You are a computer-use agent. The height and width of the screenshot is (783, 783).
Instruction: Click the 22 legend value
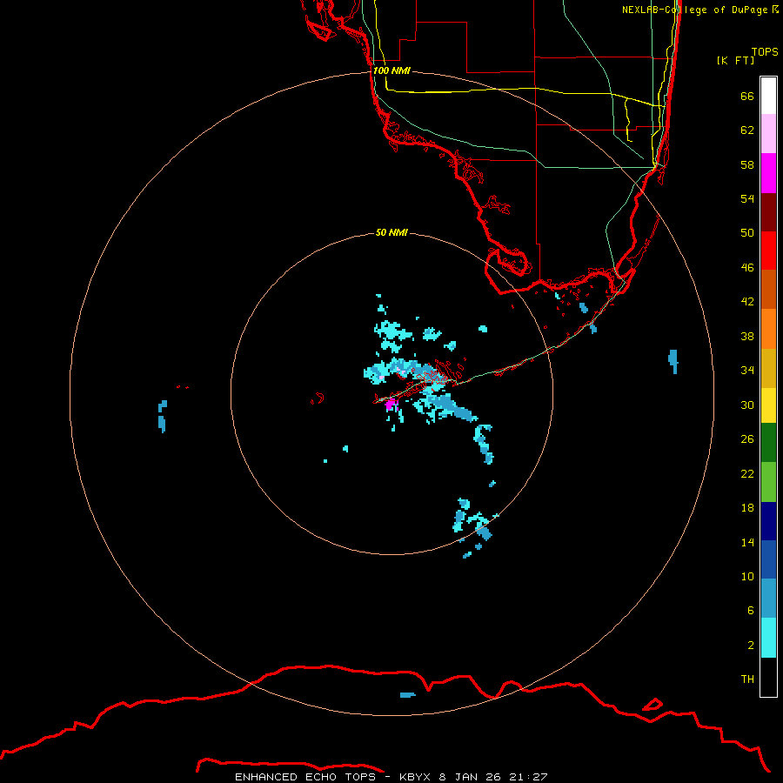[x=747, y=474]
